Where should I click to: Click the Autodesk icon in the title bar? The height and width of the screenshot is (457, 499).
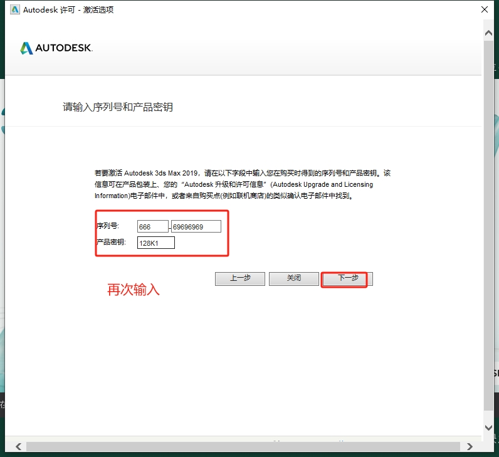coord(13,9)
